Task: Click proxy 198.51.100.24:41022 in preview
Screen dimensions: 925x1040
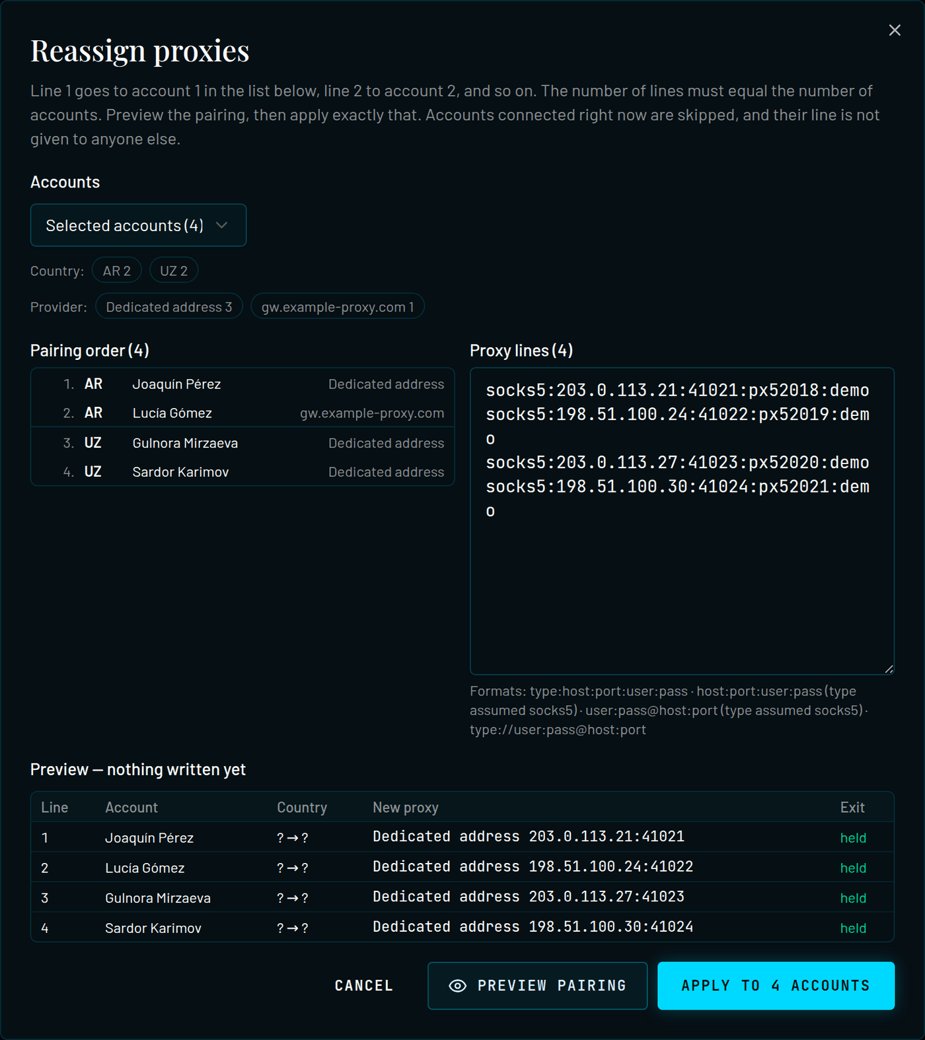Action: click(611, 867)
